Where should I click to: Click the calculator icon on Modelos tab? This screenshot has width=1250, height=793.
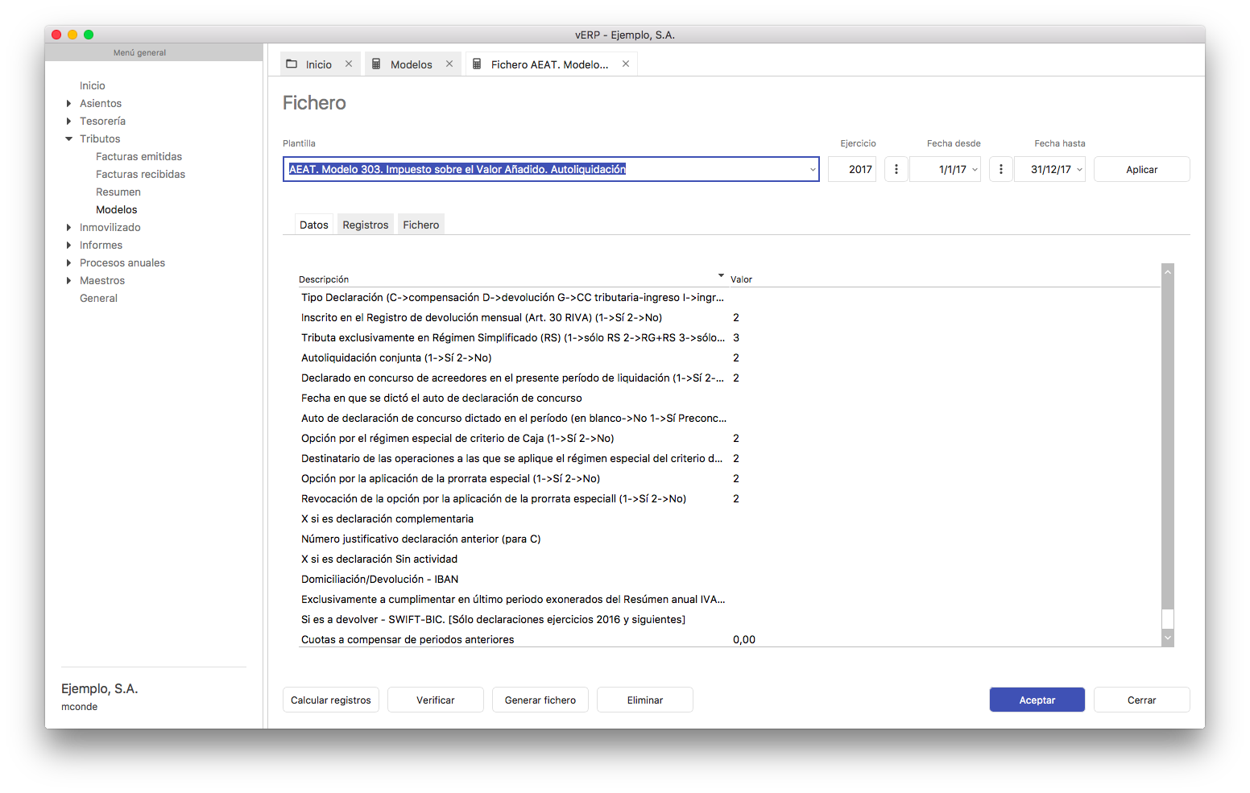pos(376,64)
